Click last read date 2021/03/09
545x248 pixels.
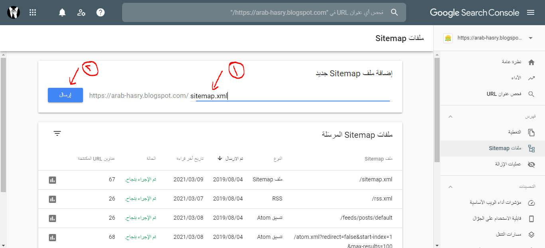coord(188,180)
